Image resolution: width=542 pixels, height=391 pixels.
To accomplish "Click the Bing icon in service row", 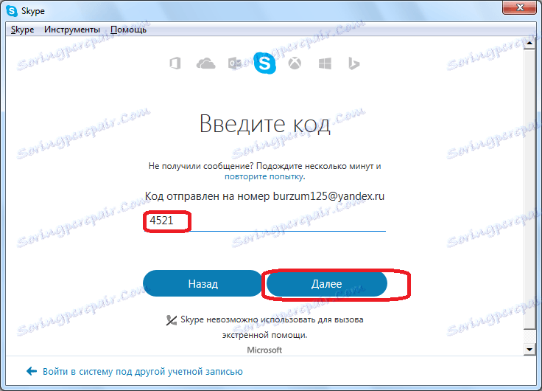I will coord(354,63).
